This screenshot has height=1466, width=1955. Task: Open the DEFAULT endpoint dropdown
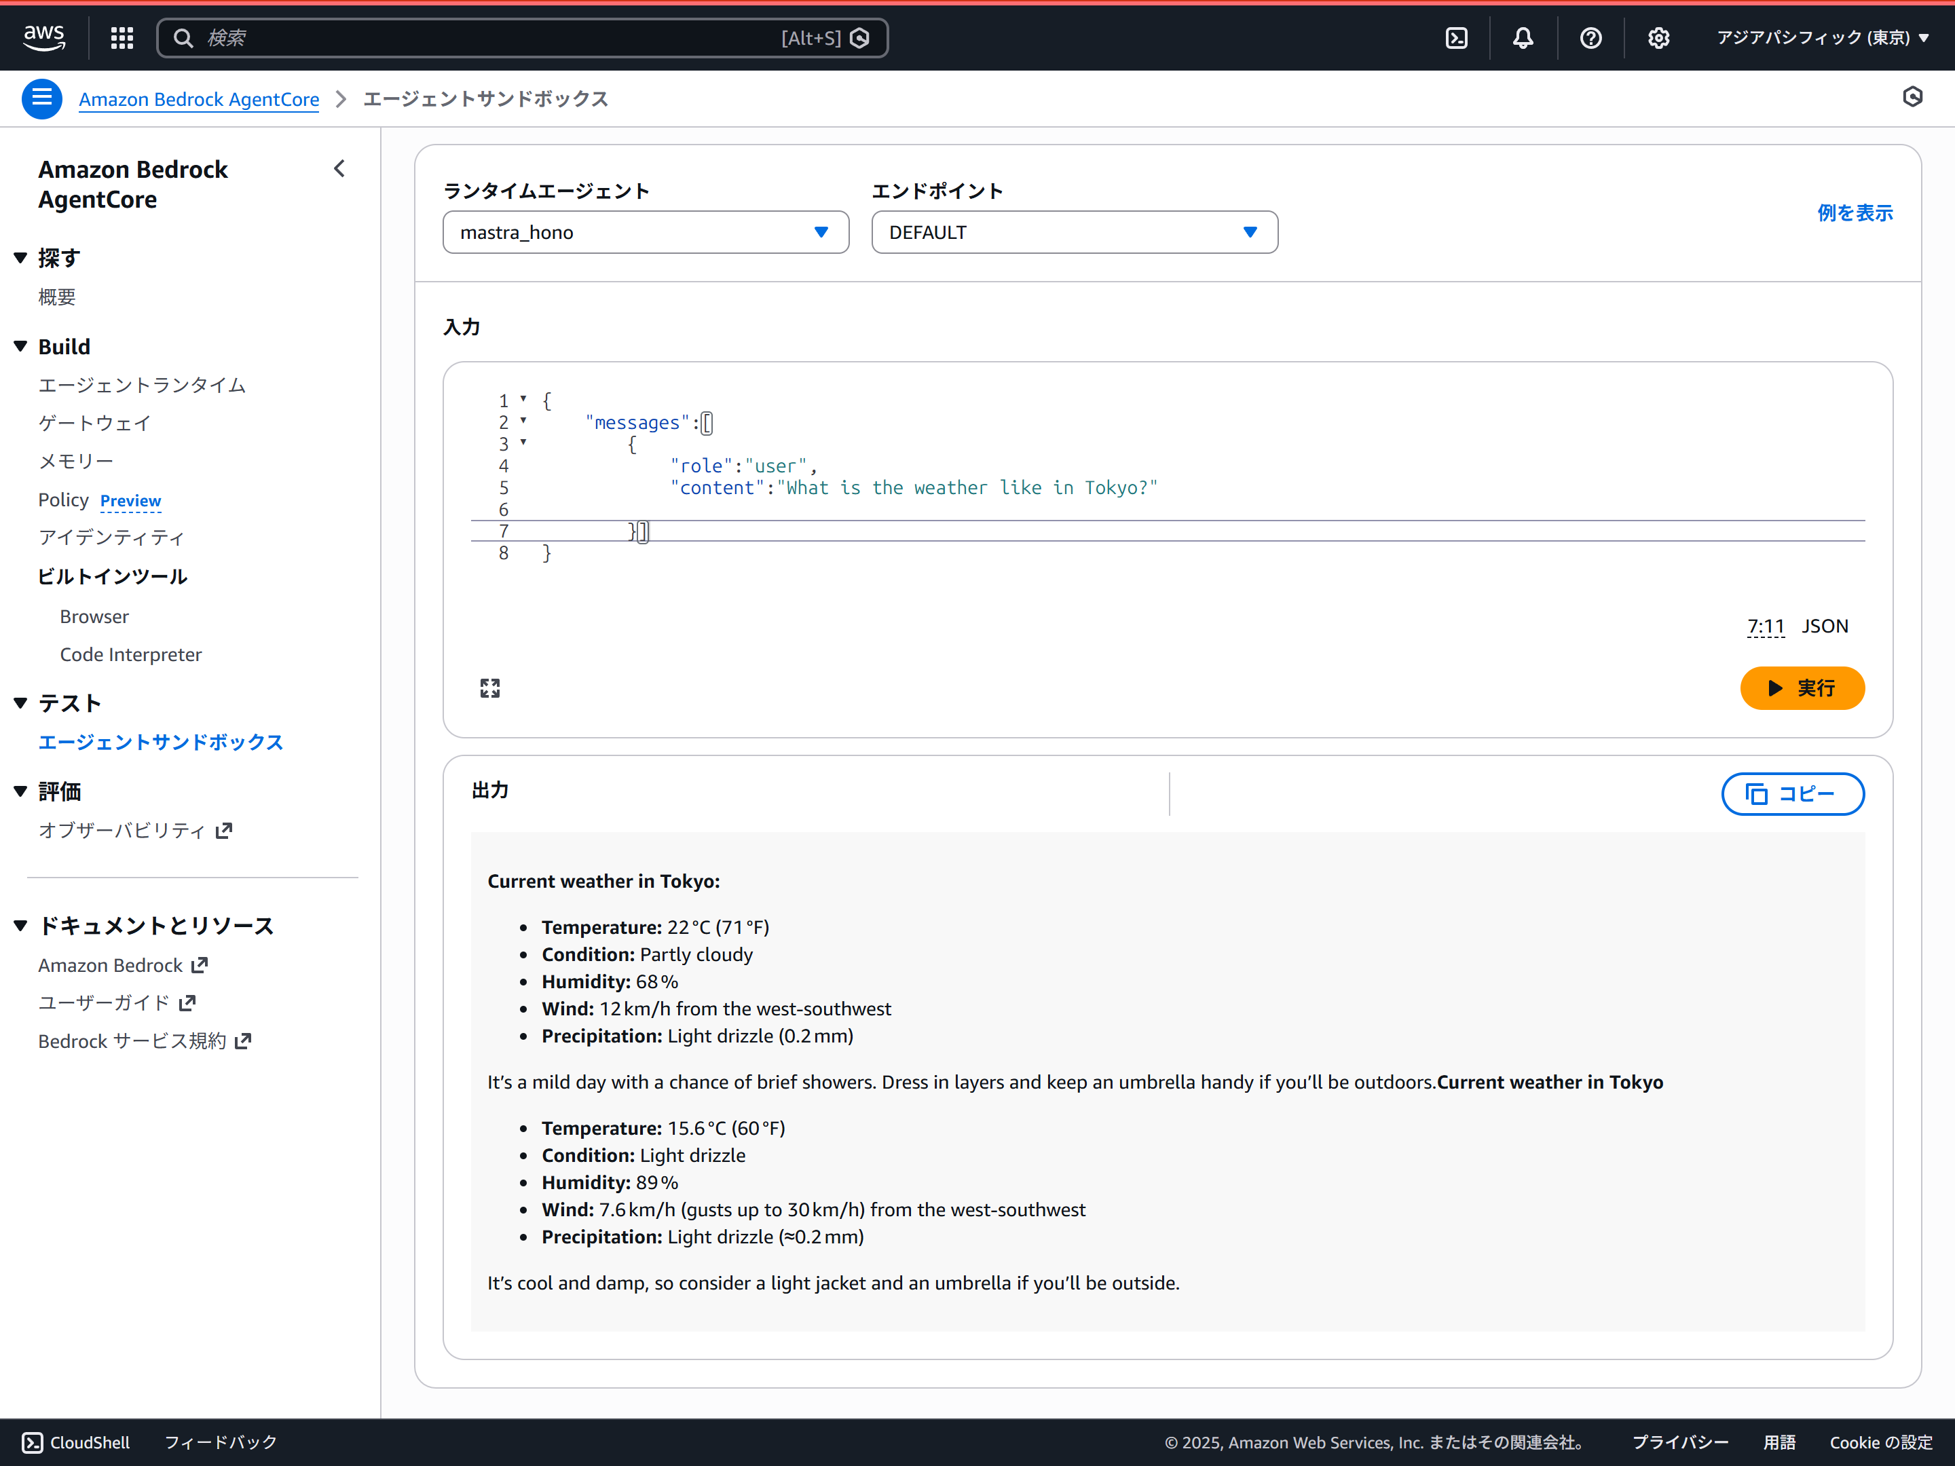click(x=1074, y=232)
